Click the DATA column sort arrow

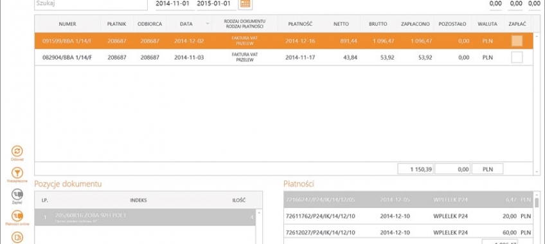(208, 24)
